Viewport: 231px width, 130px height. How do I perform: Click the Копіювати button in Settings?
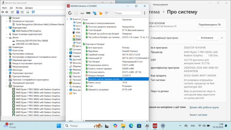pos(207,38)
